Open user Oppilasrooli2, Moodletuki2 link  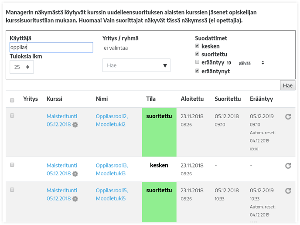(112, 120)
